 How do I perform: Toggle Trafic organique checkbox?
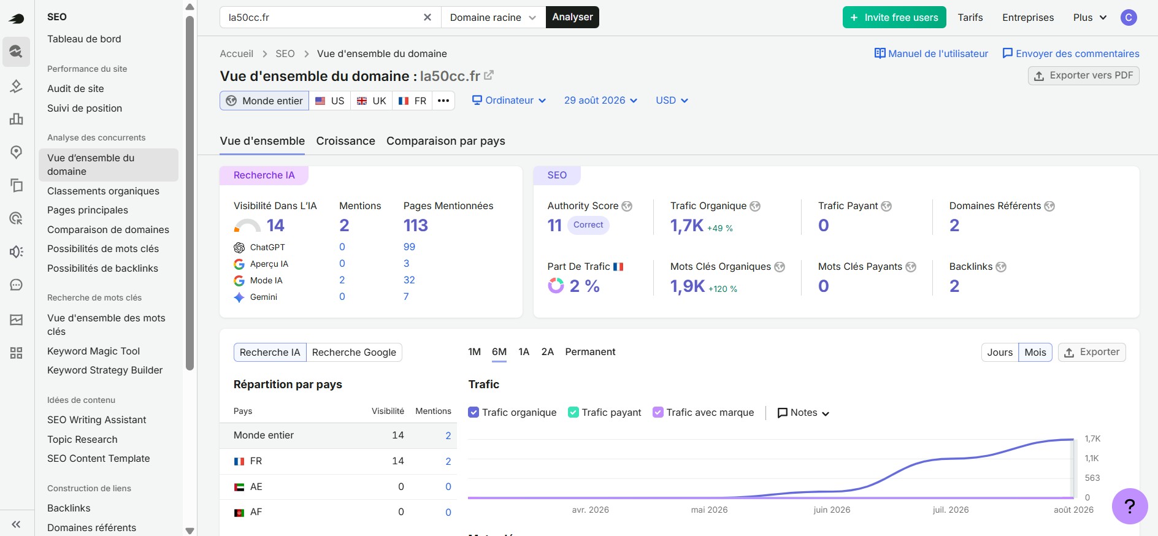click(x=474, y=412)
